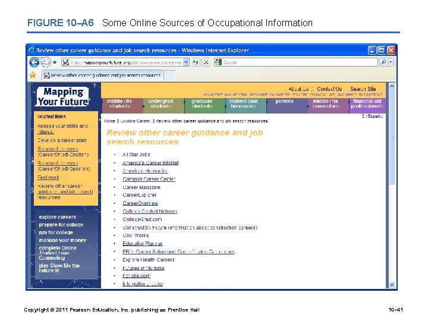Image resolution: width=428 pixels, height=321 pixels.
Task: Open complete Online Student Loan Counseling
Action: tap(58, 253)
